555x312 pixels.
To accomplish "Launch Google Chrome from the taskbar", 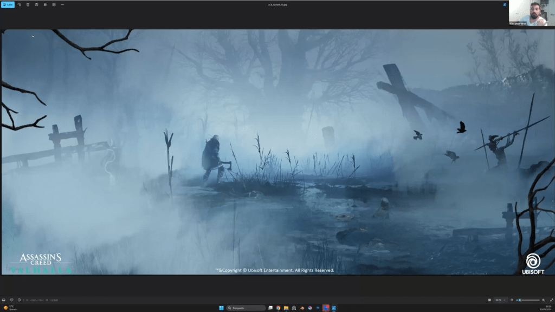I will pyautogui.click(x=278, y=308).
